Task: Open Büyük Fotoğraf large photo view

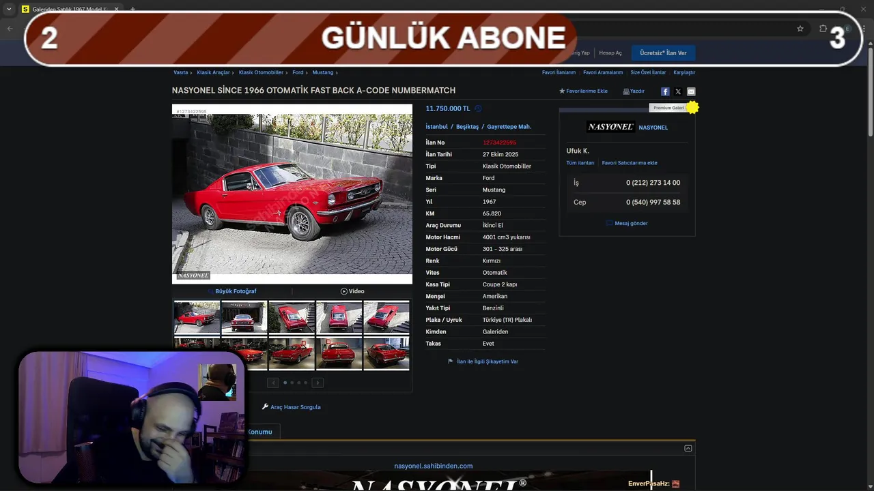Action: pyautogui.click(x=232, y=291)
